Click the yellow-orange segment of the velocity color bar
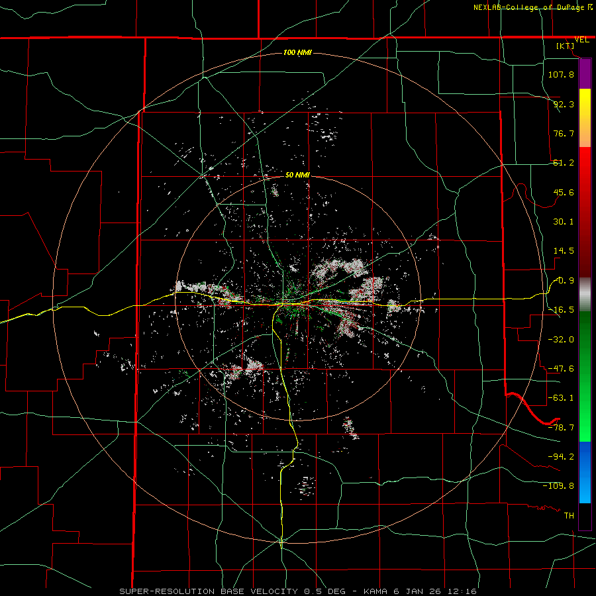596x596 pixels. [x=585, y=118]
